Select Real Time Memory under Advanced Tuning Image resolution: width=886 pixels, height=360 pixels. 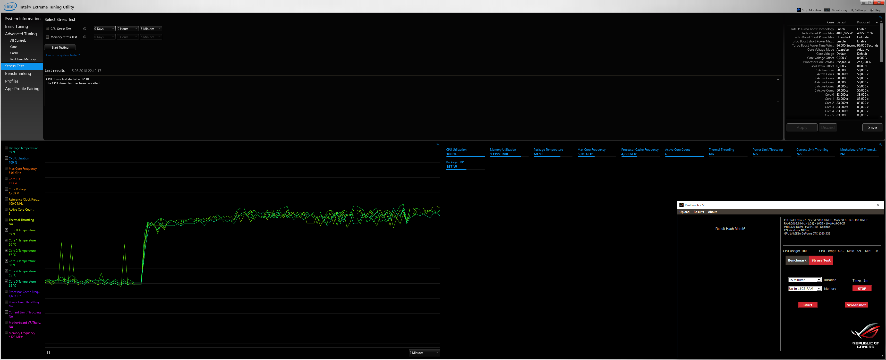pyautogui.click(x=23, y=59)
